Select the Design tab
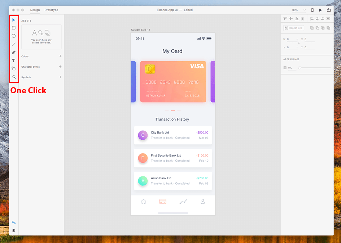This screenshot has height=243, width=341. point(35,10)
